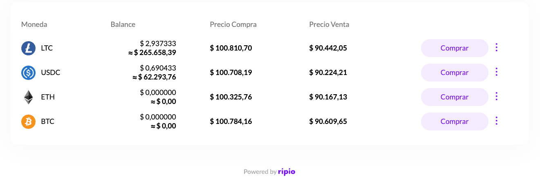Select the Balance column header

[x=123, y=24]
